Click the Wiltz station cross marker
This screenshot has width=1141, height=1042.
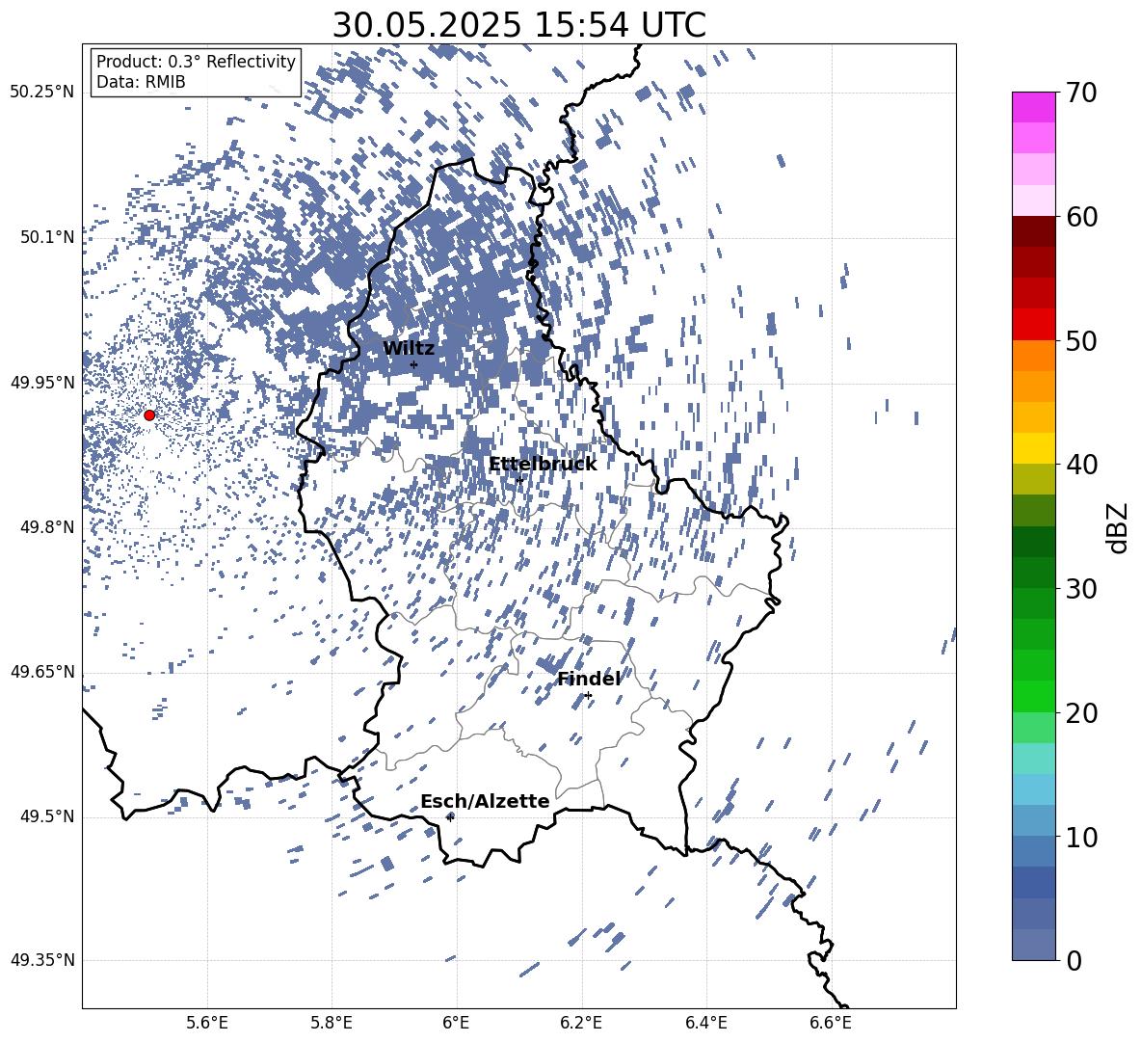point(414,365)
